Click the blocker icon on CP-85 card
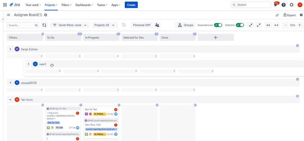The width and height of the screenshot is (304, 141). tap(90, 114)
